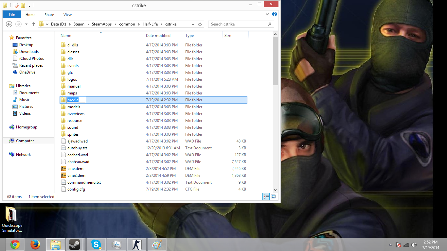This screenshot has height=251, width=447.
Task: Click the cine2.dem file icon
Action: pos(63,176)
